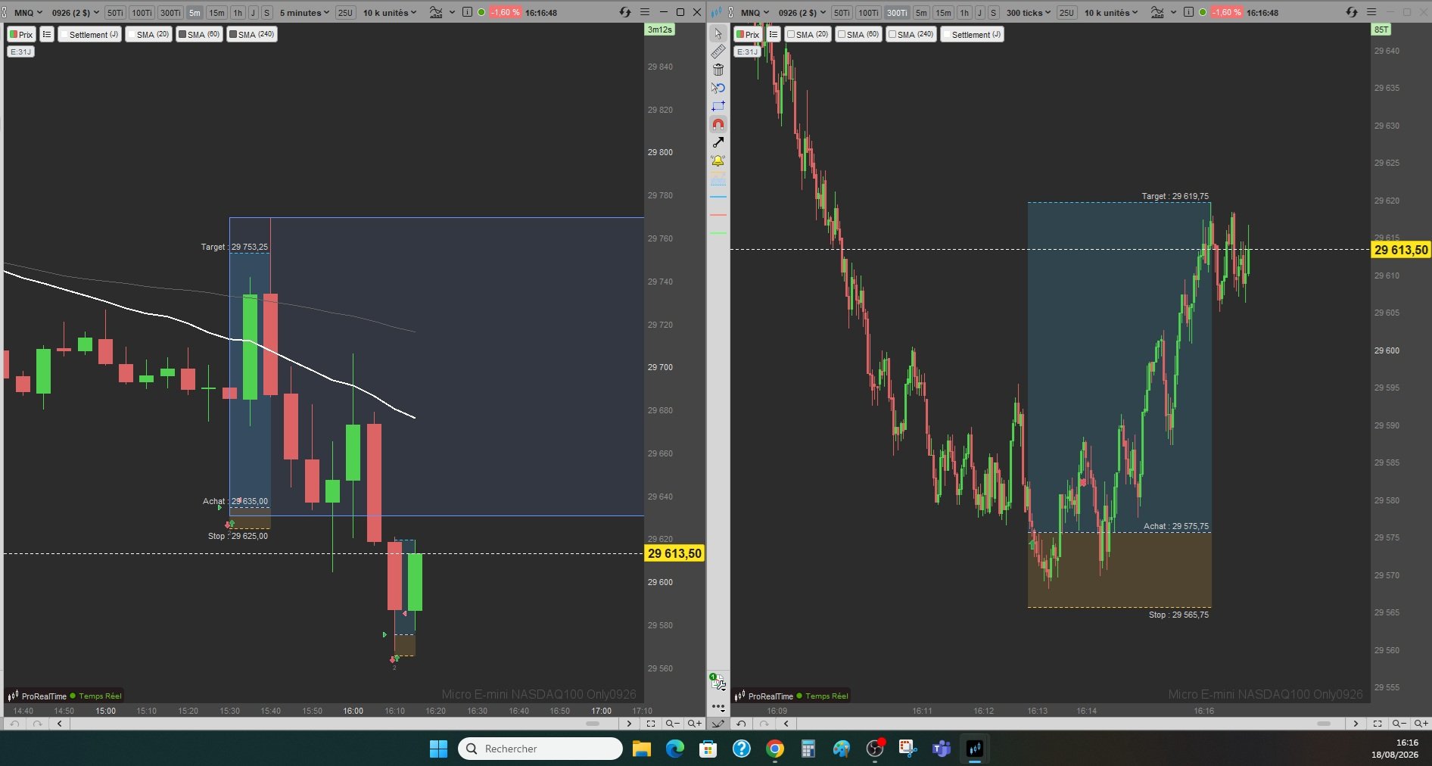Select 50Ti timeframe tab in left chart
The height and width of the screenshot is (766, 1432).
[x=115, y=12]
